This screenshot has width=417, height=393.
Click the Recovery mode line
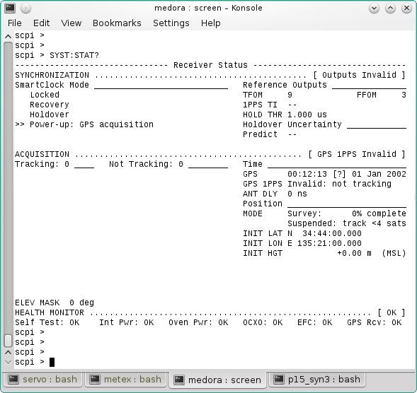click(50, 105)
